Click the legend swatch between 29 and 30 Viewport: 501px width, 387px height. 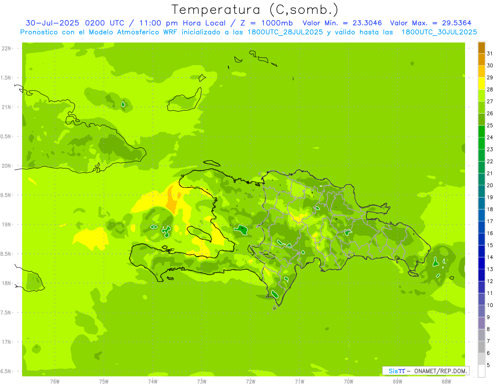tap(481, 71)
